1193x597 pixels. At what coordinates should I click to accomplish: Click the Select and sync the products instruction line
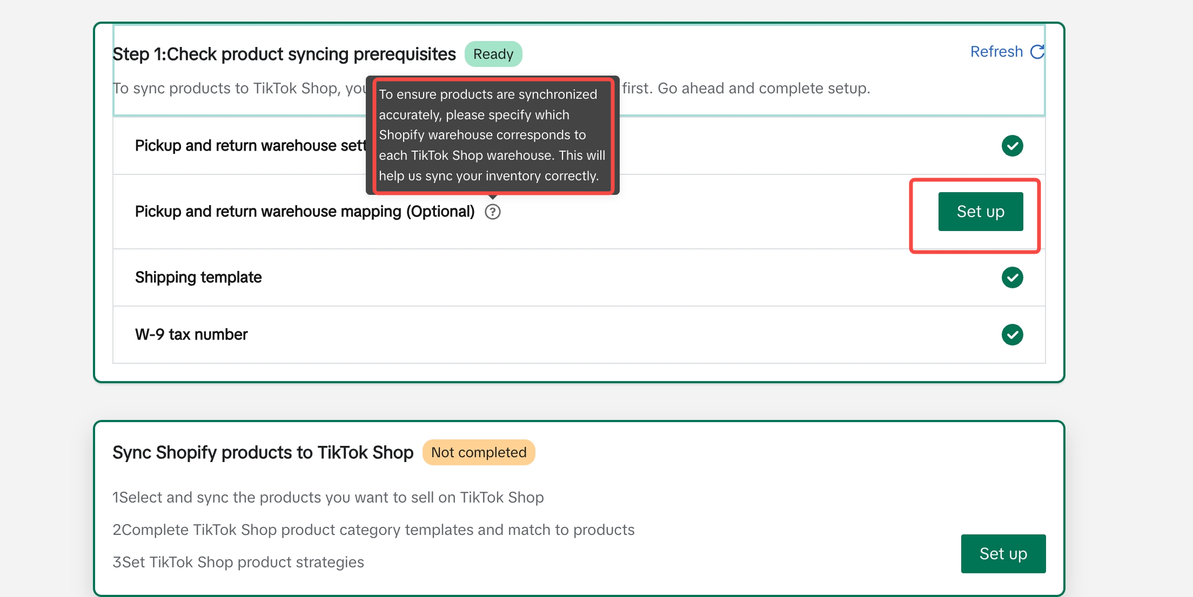point(328,497)
